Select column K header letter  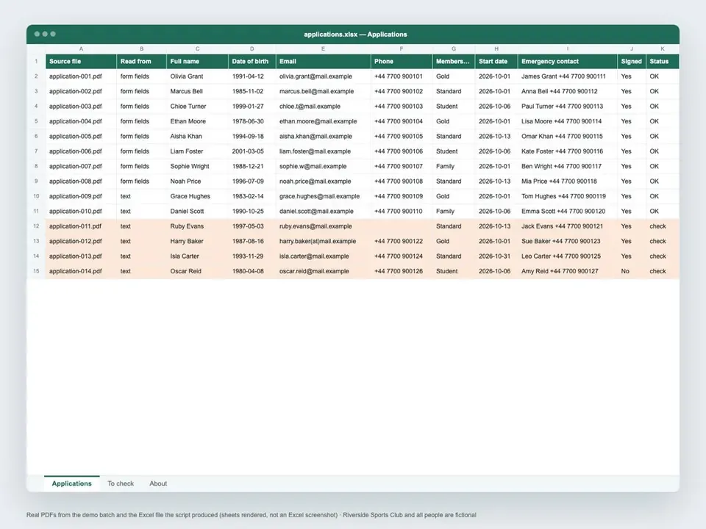click(x=663, y=48)
